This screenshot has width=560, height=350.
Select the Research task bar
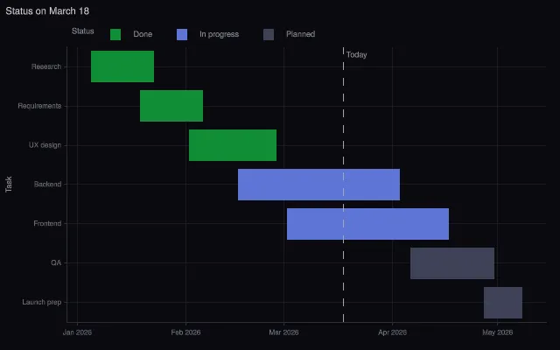(x=122, y=66)
